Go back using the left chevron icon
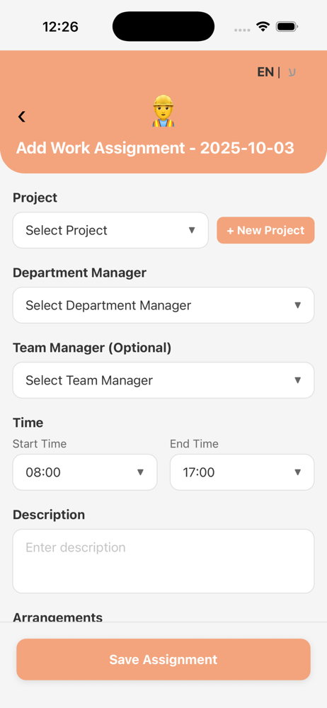 (x=21, y=117)
